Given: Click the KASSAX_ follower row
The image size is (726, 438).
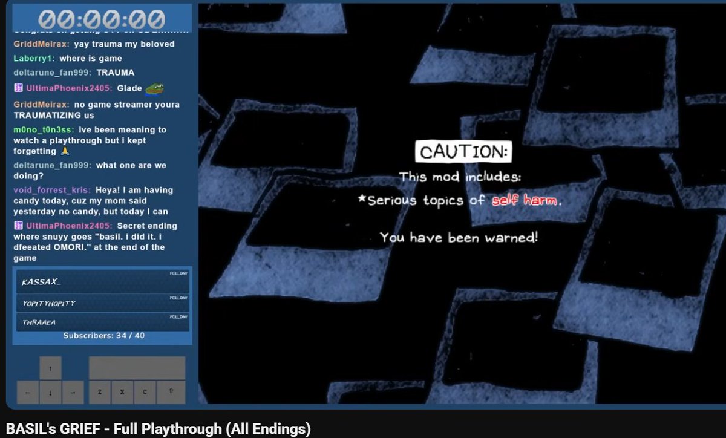Looking at the screenshot, I should coord(103,283).
